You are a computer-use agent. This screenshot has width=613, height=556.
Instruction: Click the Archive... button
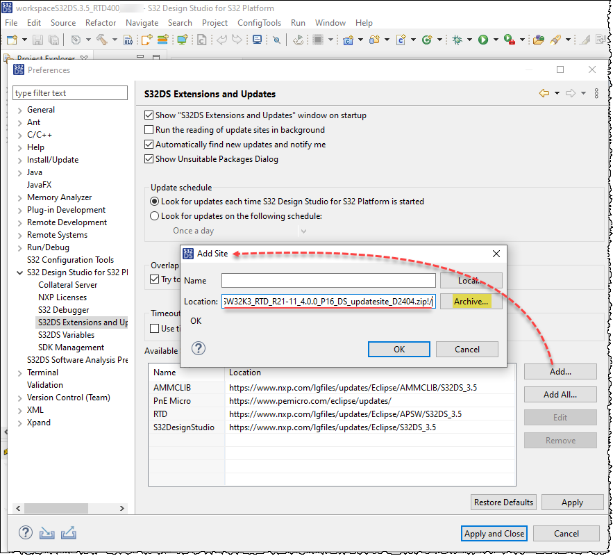click(471, 301)
